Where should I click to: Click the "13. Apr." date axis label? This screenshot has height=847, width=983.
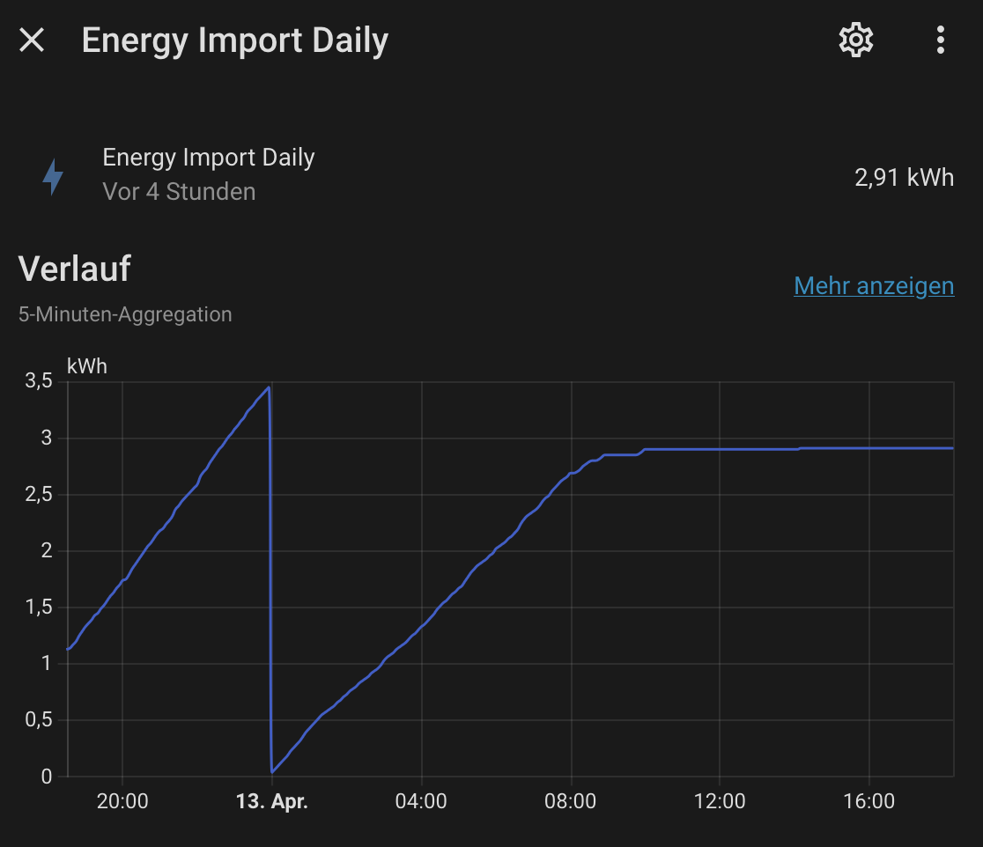click(x=272, y=802)
